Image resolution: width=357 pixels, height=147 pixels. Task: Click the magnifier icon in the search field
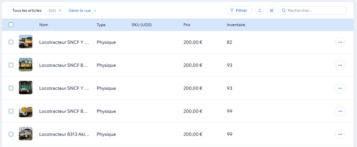pos(284,11)
